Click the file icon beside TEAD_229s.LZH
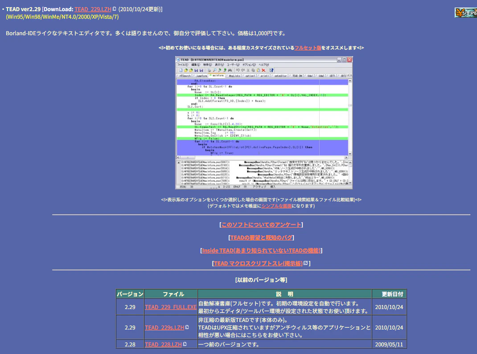 (187, 327)
